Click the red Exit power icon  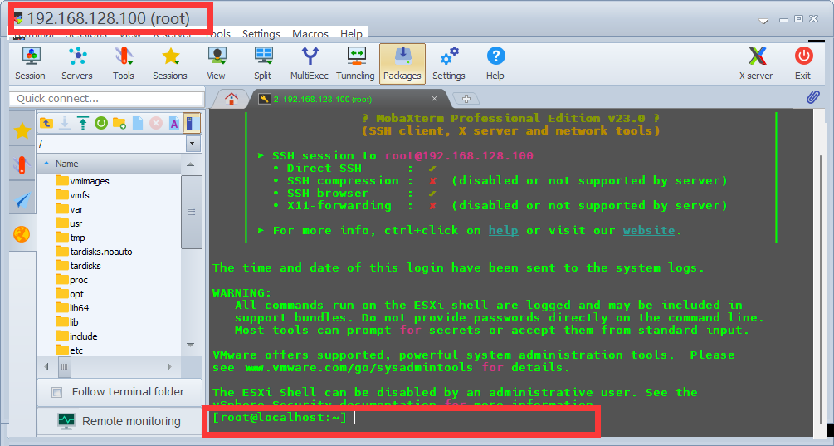pos(803,63)
